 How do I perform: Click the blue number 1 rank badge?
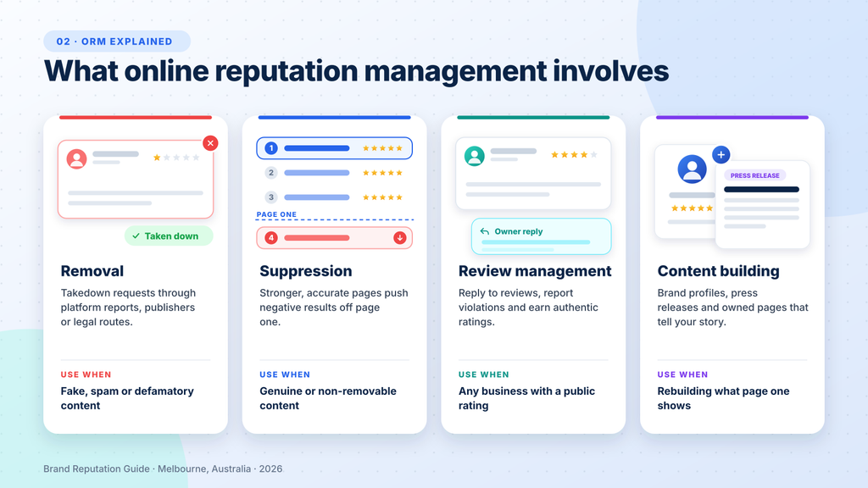click(x=271, y=148)
